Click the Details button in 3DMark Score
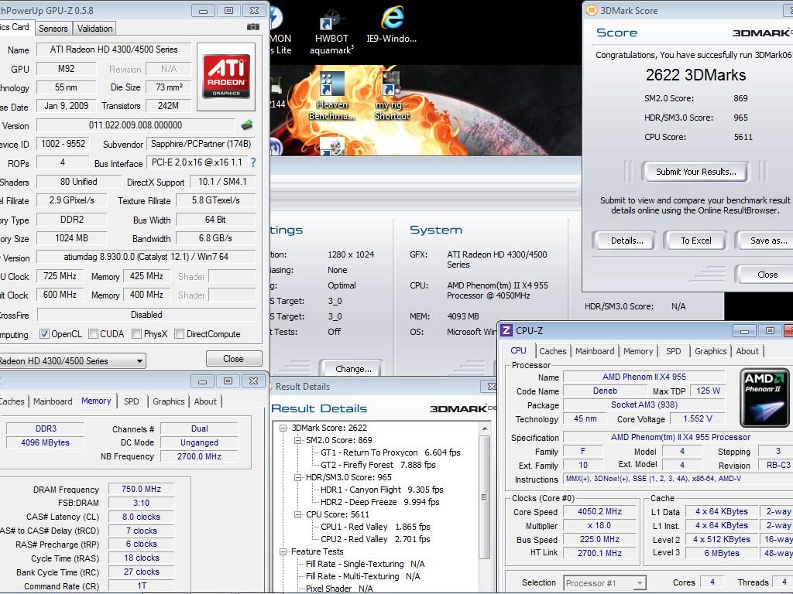 [627, 241]
